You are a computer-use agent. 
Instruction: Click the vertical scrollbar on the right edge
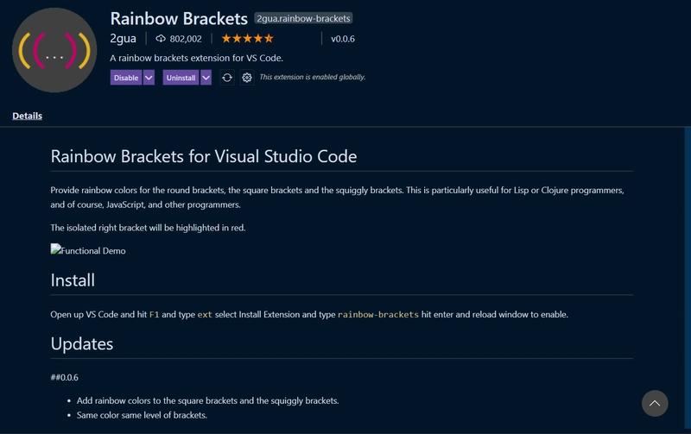point(688,277)
